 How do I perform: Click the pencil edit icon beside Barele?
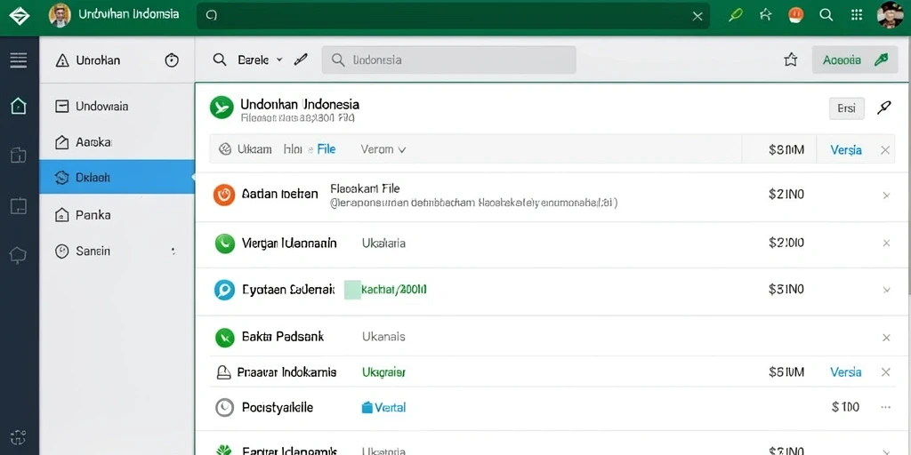[x=301, y=60]
